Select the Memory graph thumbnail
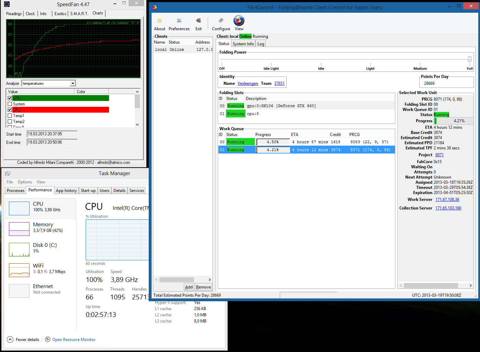Screen dimensions: 480x352 19,229
